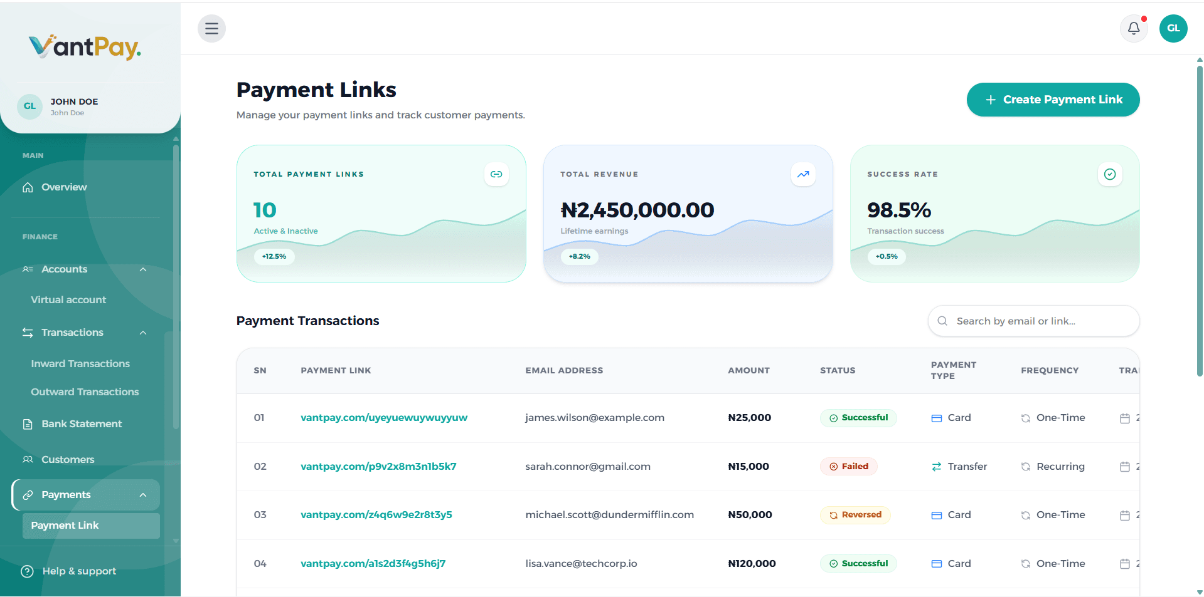
Task: Click the Create Payment Link button
Action: [1053, 99]
